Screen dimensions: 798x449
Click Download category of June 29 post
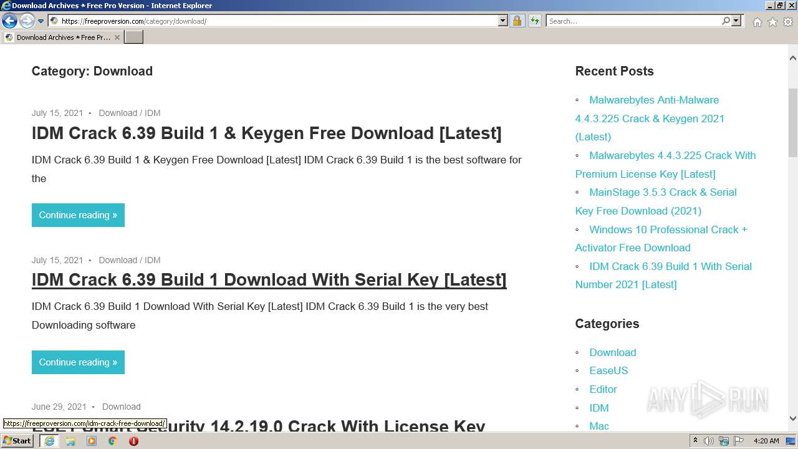[122, 407]
